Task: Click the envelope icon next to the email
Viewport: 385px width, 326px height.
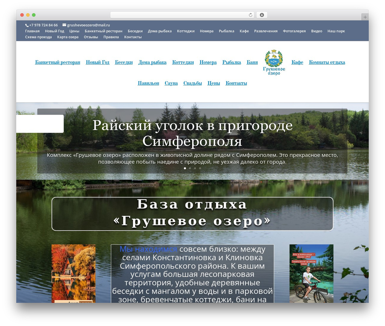Action: tap(64, 25)
